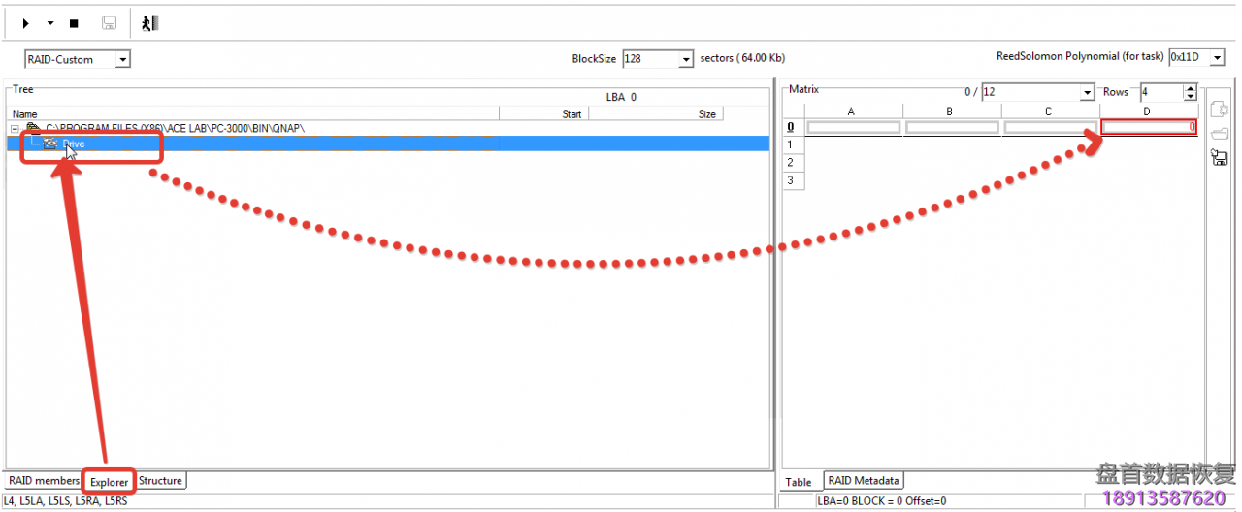Open the RAID-Custom type dropdown

pyautogui.click(x=122, y=60)
